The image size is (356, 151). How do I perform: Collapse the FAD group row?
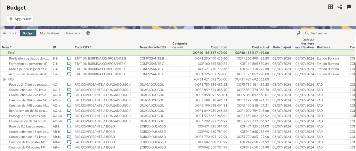pyautogui.click(x=4, y=79)
